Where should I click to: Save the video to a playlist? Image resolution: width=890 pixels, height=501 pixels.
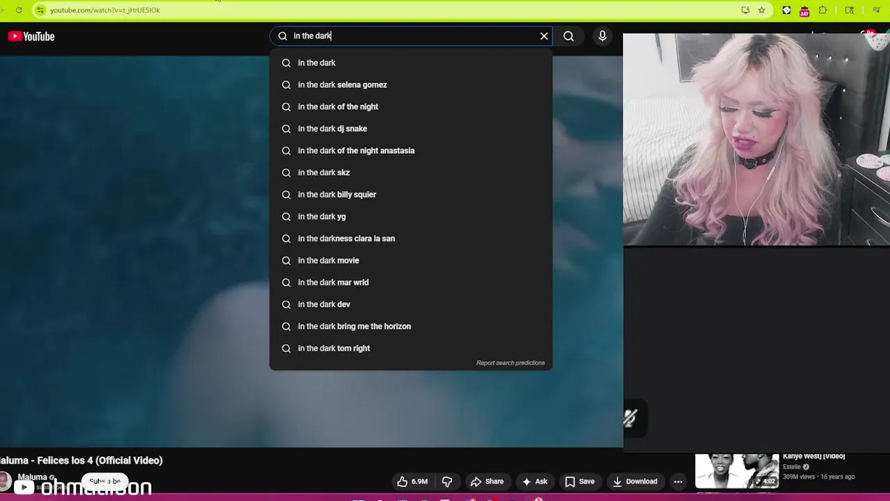[580, 482]
